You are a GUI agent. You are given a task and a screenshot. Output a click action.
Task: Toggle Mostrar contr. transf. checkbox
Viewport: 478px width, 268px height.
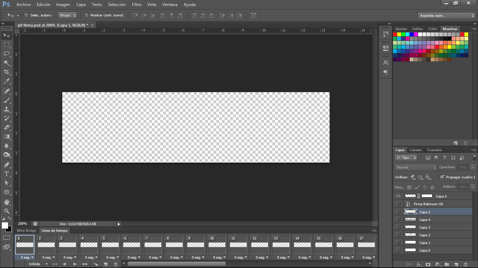coord(86,15)
